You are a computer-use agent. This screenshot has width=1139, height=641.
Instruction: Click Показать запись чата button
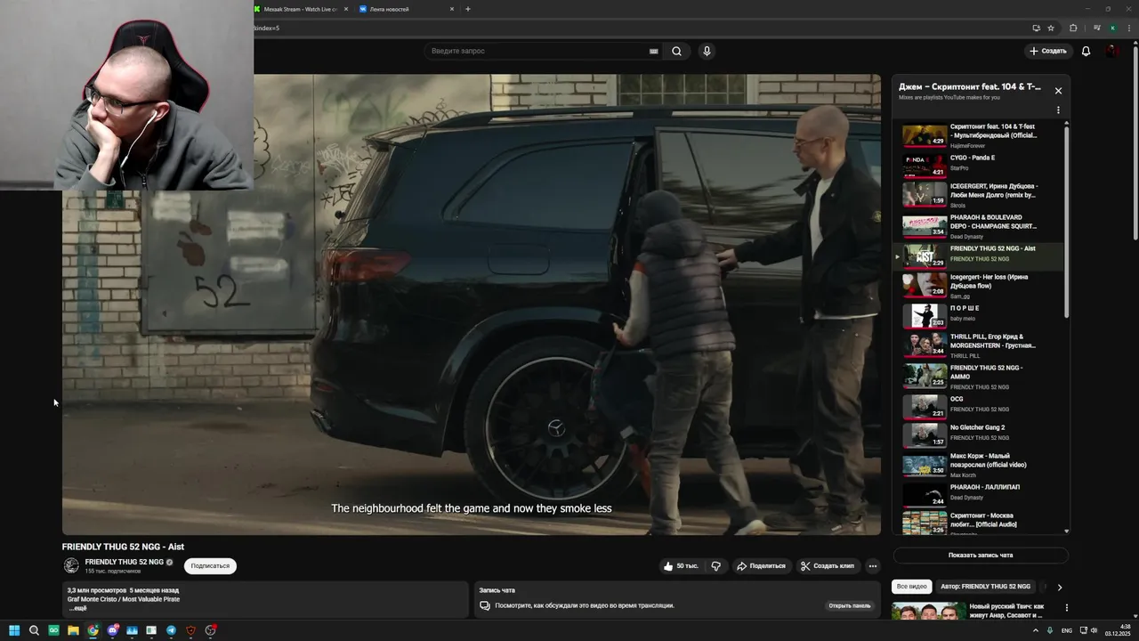981,556
